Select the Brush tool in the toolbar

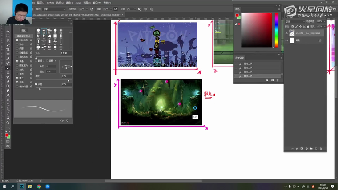(8, 67)
